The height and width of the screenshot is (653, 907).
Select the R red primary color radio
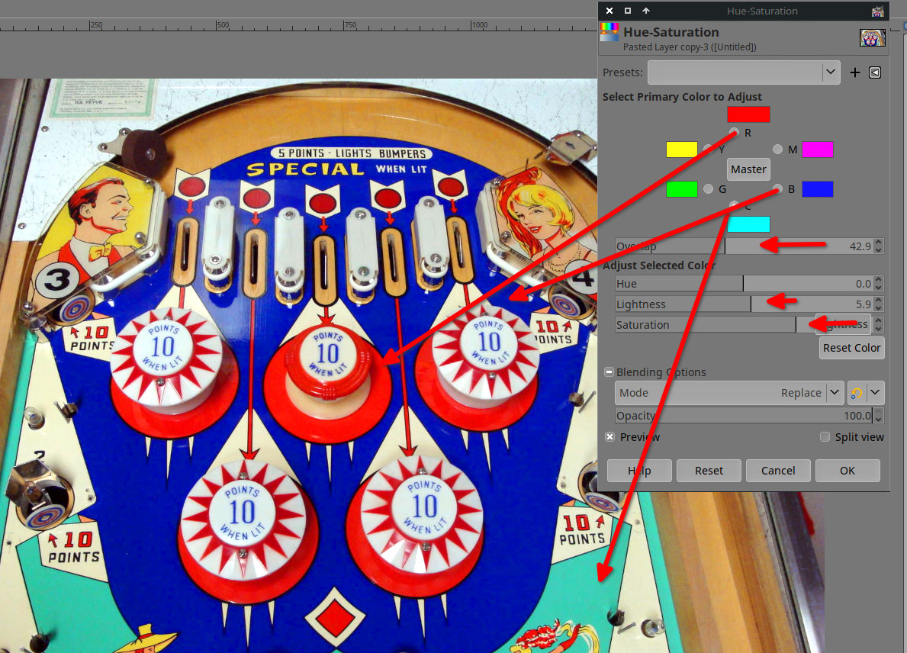(x=735, y=133)
